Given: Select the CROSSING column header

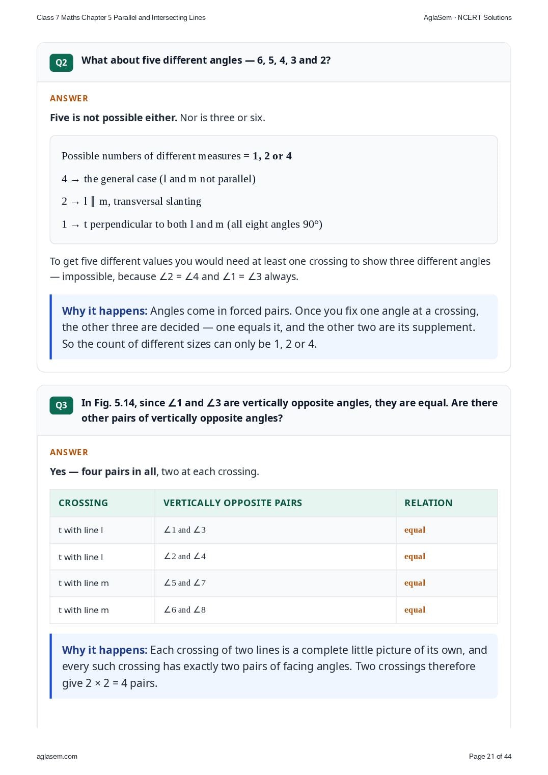Looking at the screenshot, I should [102, 503].
